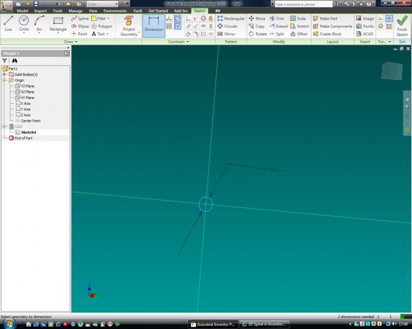Collapse the Origin folder node
The height and width of the screenshot is (329, 412).
tap(4, 80)
